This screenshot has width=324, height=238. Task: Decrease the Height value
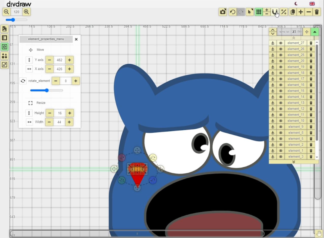pos(50,113)
